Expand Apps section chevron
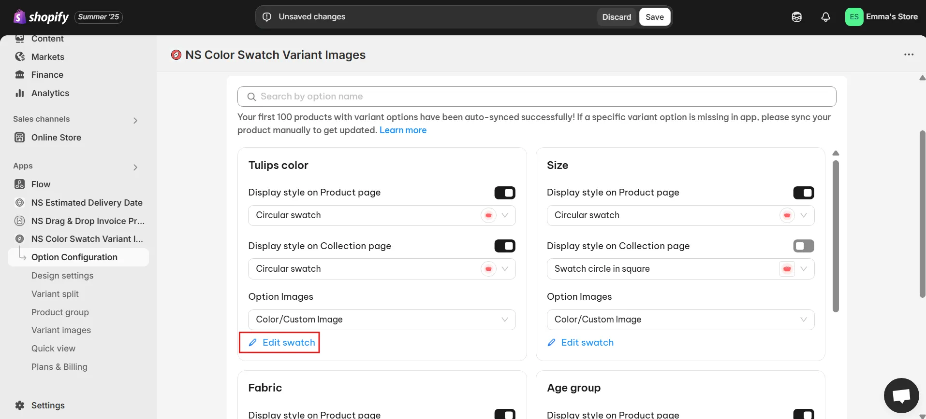This screenshot has height=419, width=926. pos(135,167)
